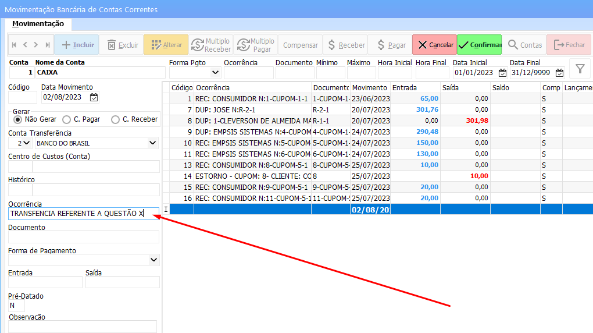Open the Data Movimento calendar picker

94,97
